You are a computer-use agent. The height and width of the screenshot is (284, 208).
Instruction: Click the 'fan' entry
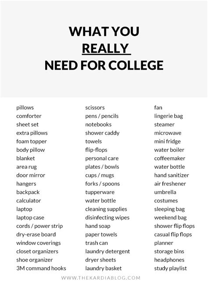(158, 107)
